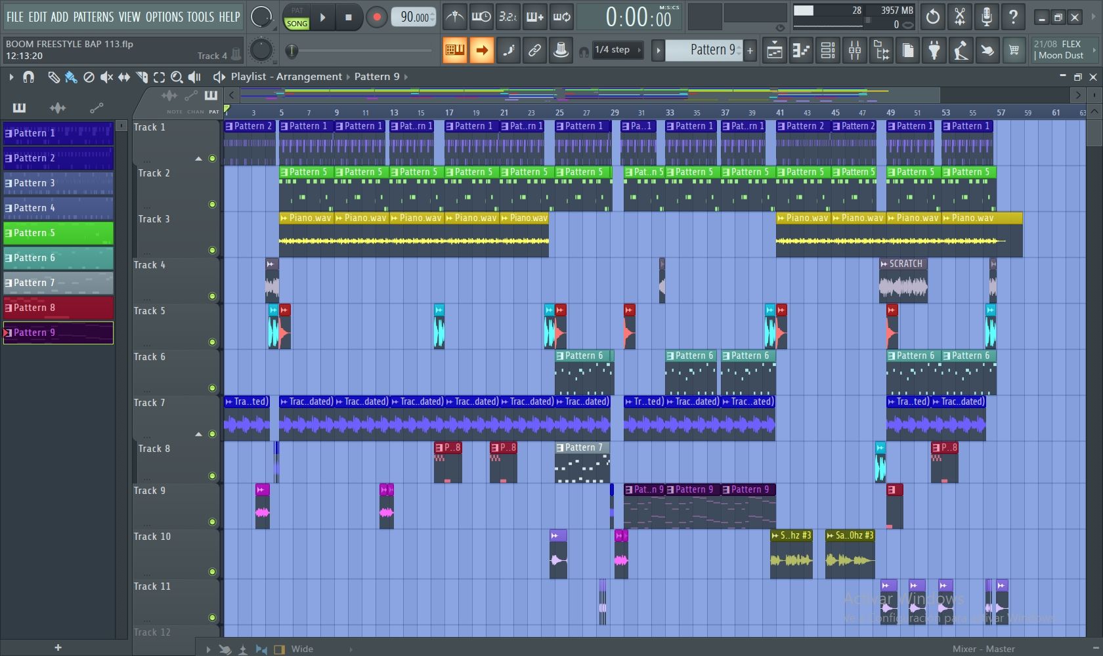
Task: Expand the Pattern 9 selector arrow menu
Action: pos(657,51)
